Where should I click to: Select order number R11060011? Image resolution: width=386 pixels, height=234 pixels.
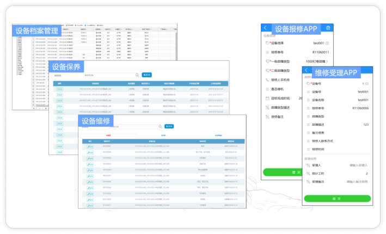pyautogui.click(x=321, y=52)
